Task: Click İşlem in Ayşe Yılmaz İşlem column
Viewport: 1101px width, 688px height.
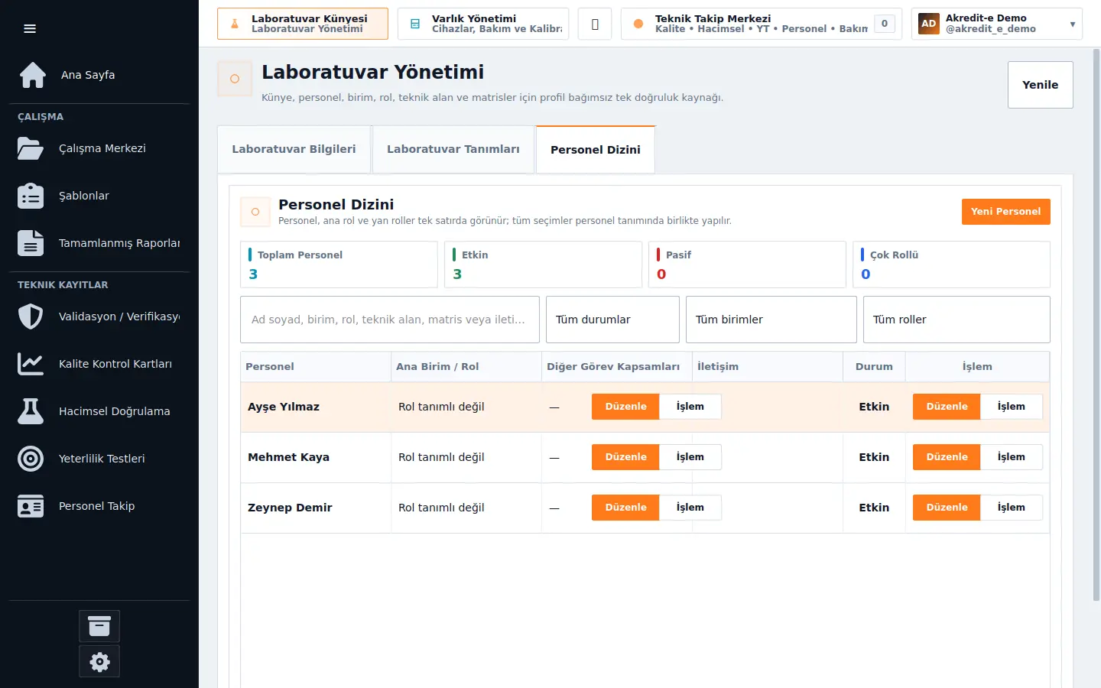Action: 1012,407
